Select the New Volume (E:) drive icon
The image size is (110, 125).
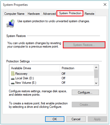[x=13, y=83]
